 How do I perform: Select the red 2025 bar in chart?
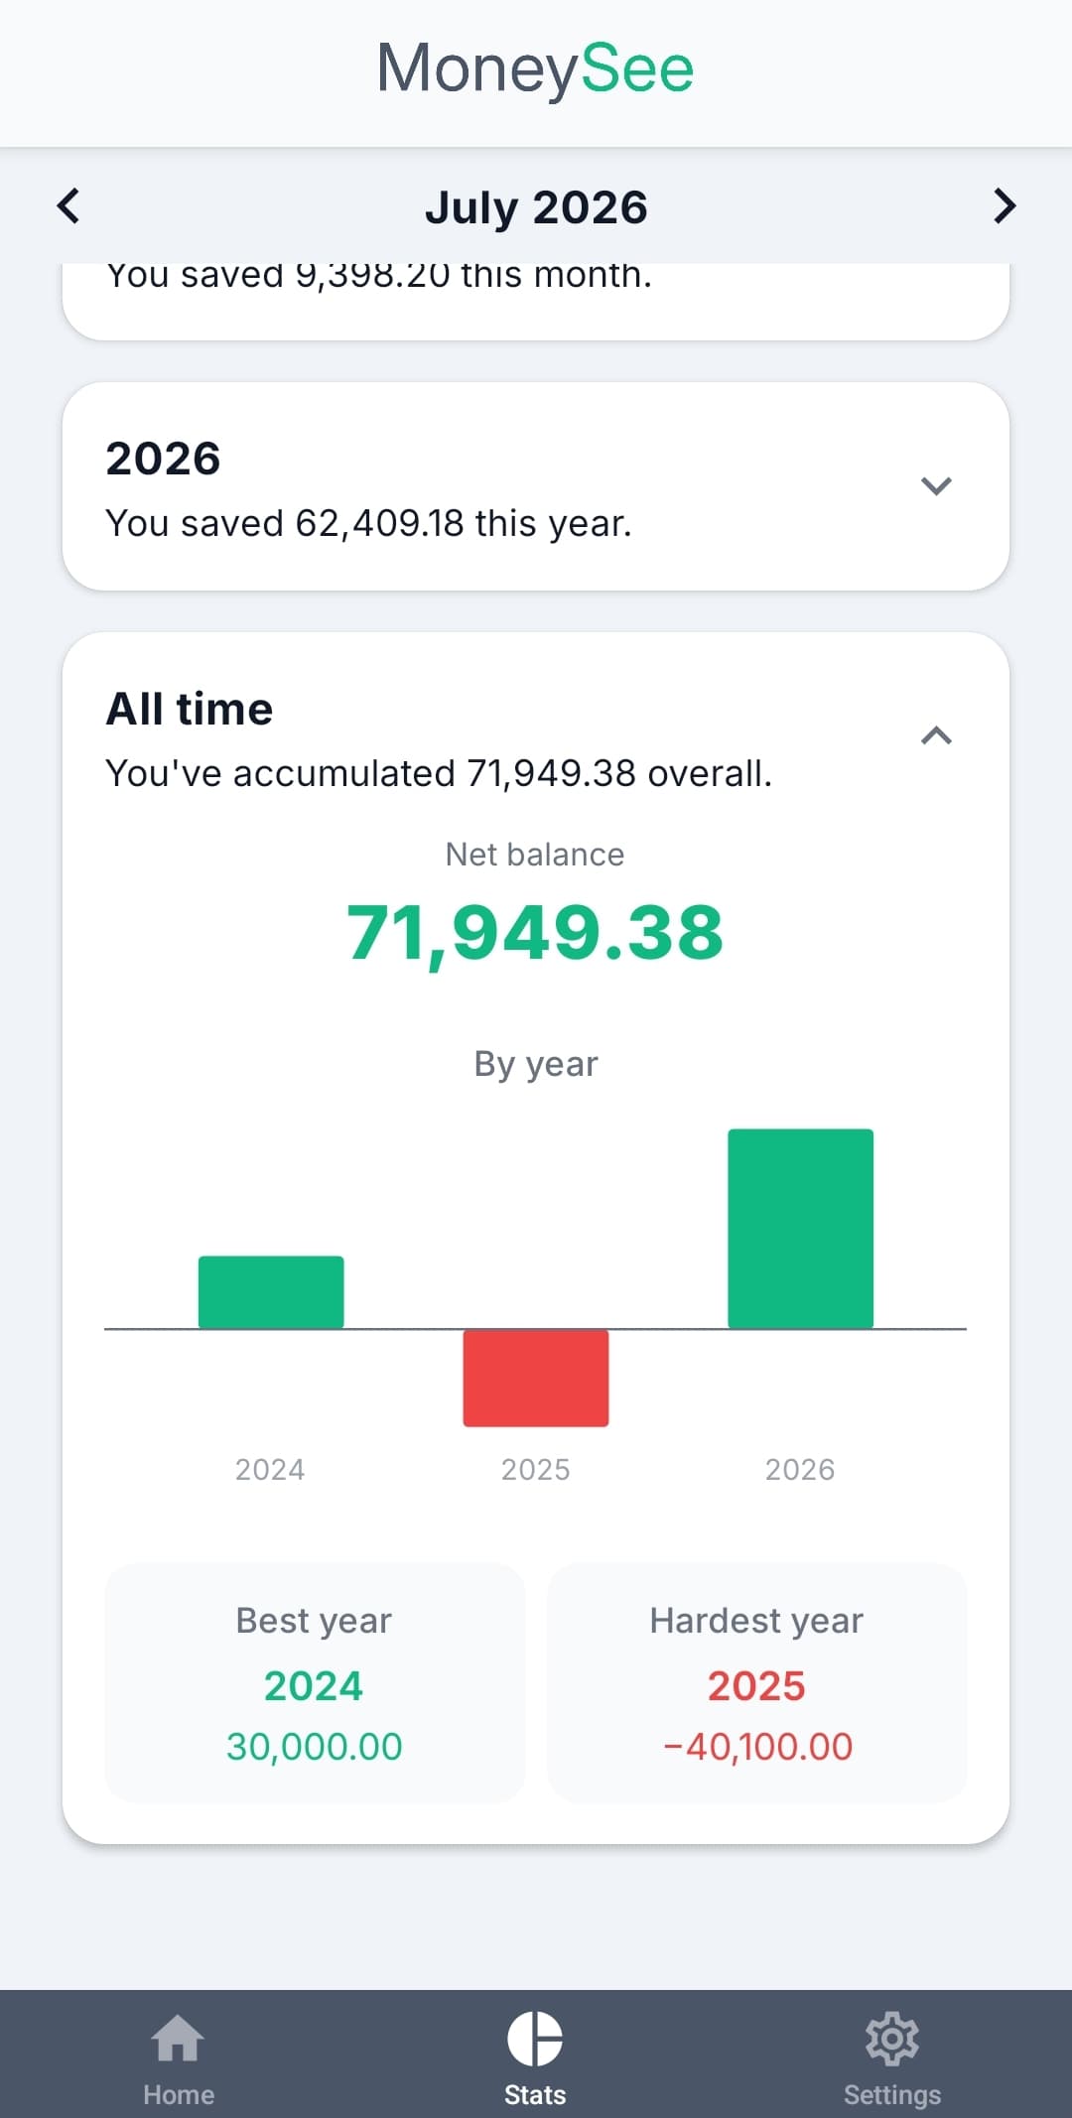click(x=536, y=1379)
